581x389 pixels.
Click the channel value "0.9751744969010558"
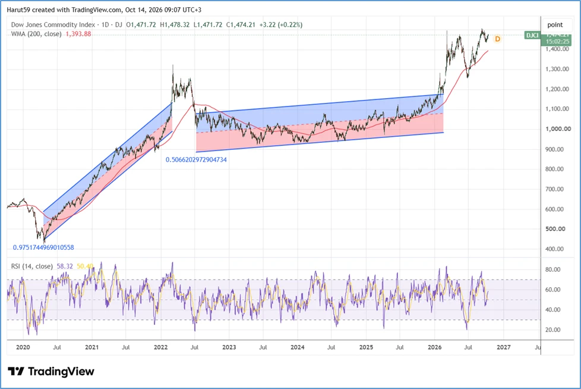pos(43,247)
